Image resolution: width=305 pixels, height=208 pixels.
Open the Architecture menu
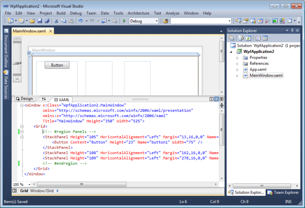point(138,13)
